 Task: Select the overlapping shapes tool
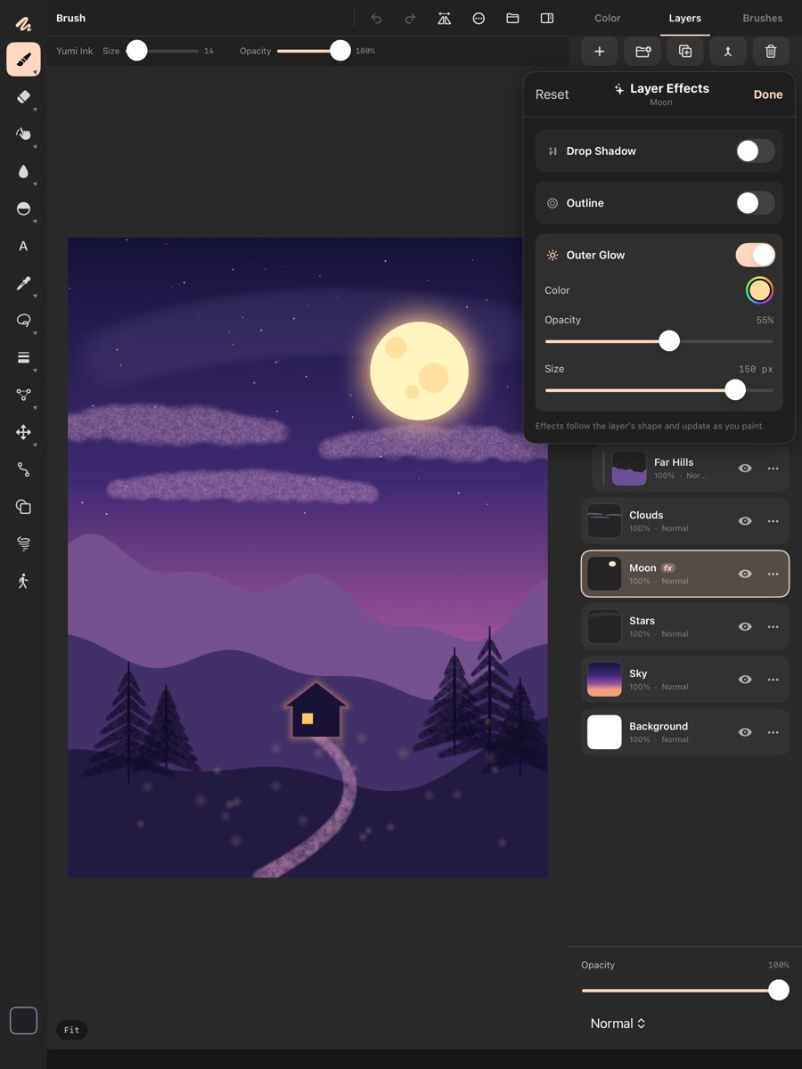[23, 507]
